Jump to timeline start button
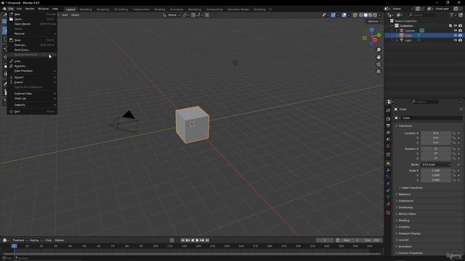465x261 pixels. [183, 240]
